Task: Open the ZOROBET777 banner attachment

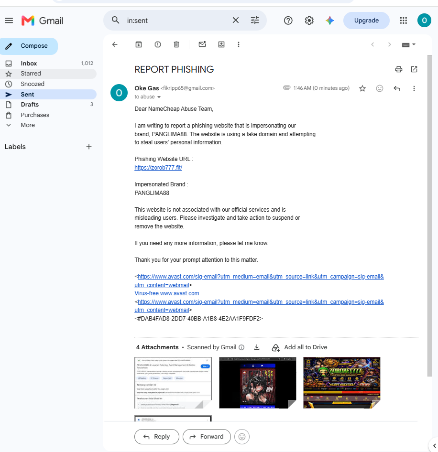Action: [x=341, y=383]
